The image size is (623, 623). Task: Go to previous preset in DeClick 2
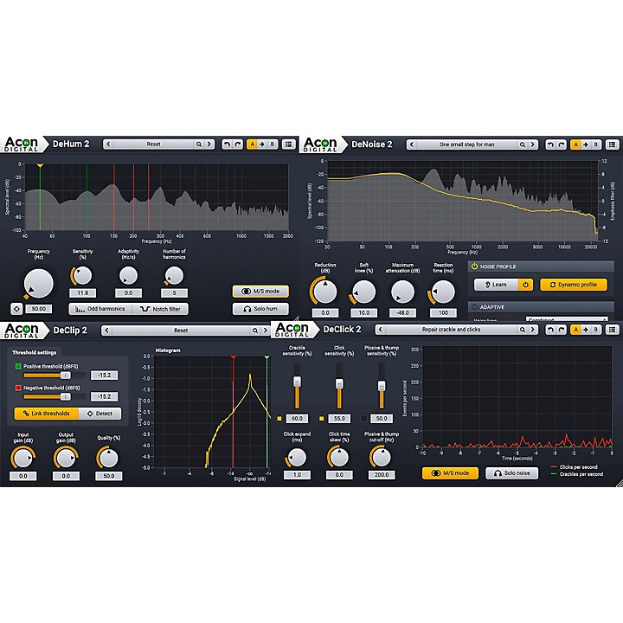(x=380, y=330)
